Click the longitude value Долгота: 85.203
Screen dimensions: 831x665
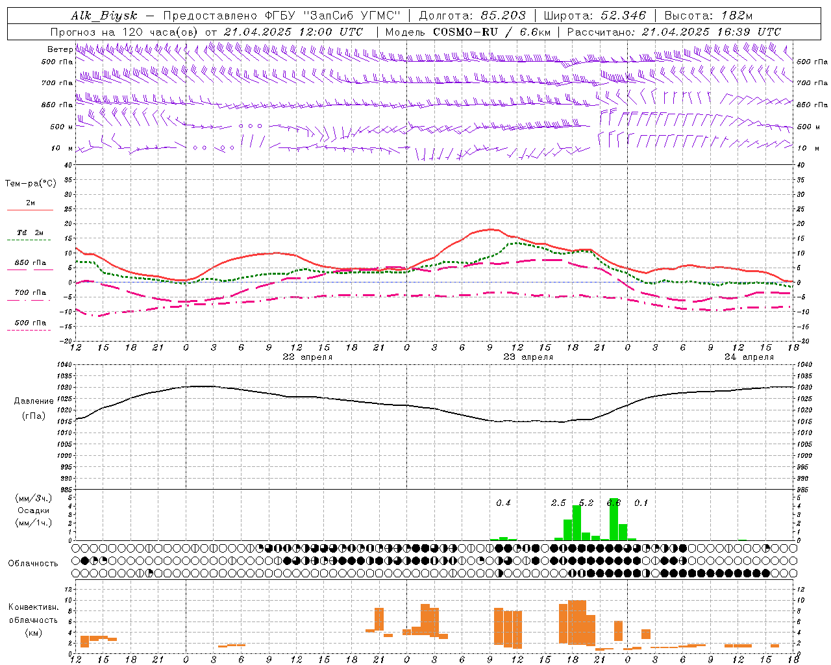click(x=471, y=16)
